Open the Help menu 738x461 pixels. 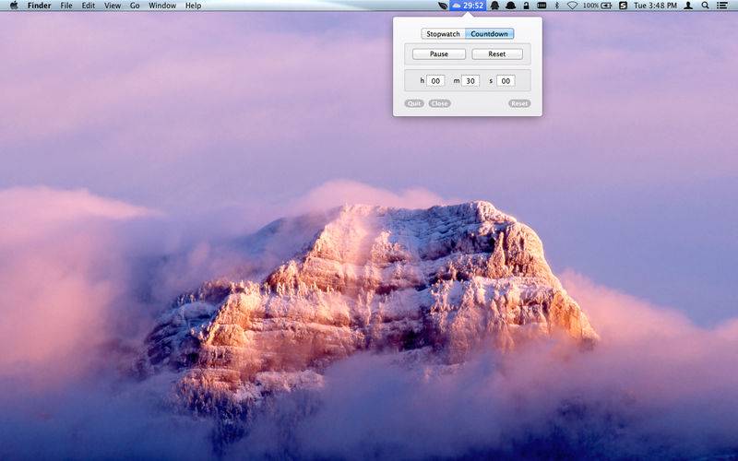tap(193, 6)
